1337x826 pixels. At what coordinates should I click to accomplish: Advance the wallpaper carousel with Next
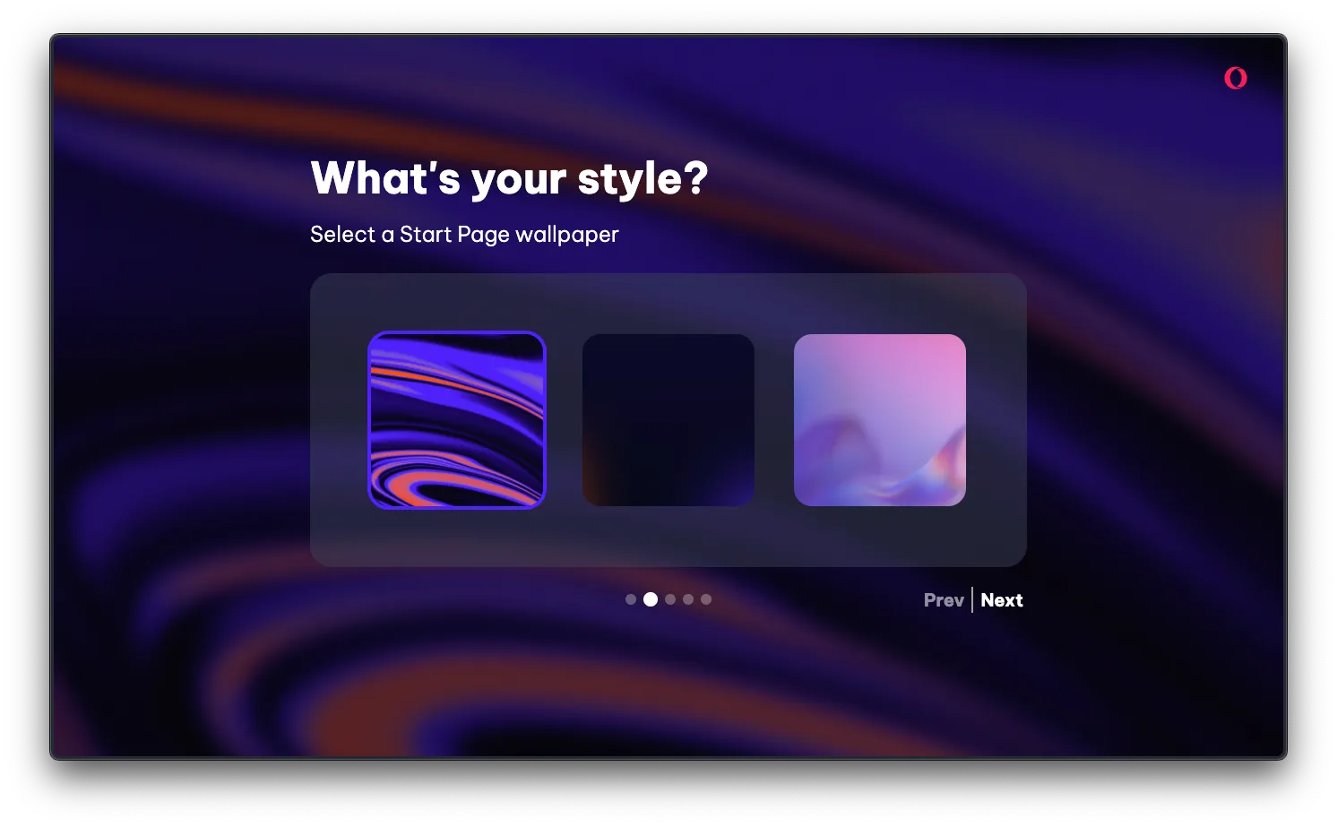pyautogui.click(x=1002, y=600)
